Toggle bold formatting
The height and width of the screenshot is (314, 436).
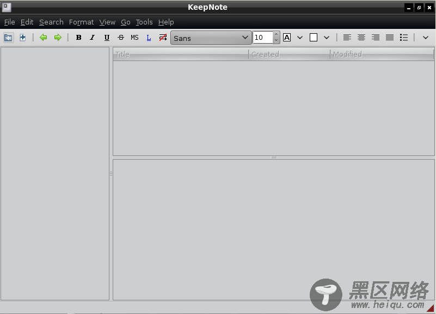[79, 37]
